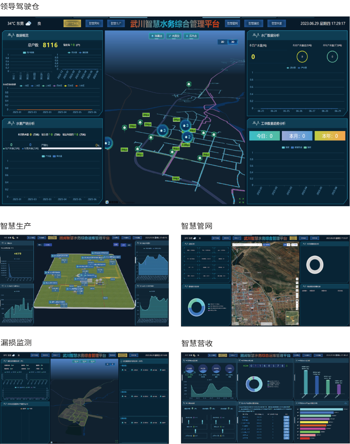Image resolution: width=350 pixels, height=444 pixels.
Task: Click the waveform icon of 数据概览 panel
Action: (x=11, y=35)
